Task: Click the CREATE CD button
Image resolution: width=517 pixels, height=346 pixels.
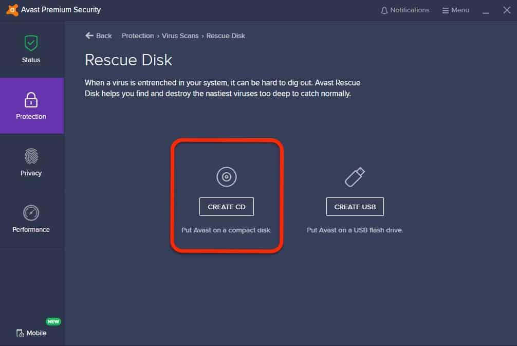Action: pyautogui.click(x=227, y=207)
